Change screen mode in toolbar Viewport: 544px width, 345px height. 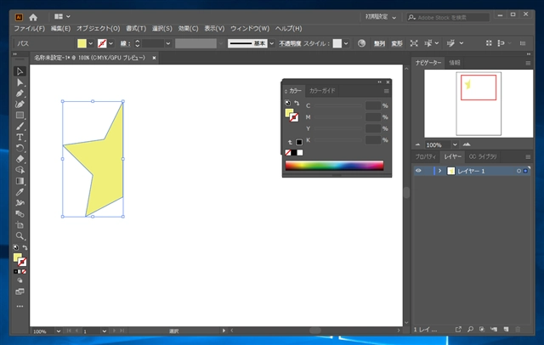20,291
